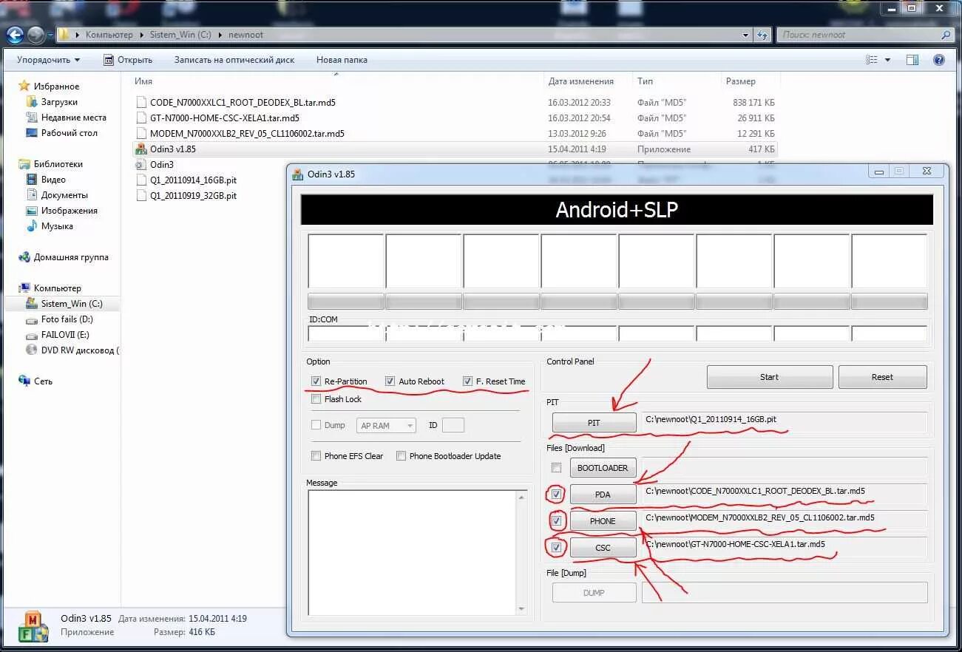Refresh the Explorer address bar
962x652 pixels.
(x=763, y=35)
